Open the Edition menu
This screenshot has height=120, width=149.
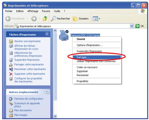(x=20, y=11)
